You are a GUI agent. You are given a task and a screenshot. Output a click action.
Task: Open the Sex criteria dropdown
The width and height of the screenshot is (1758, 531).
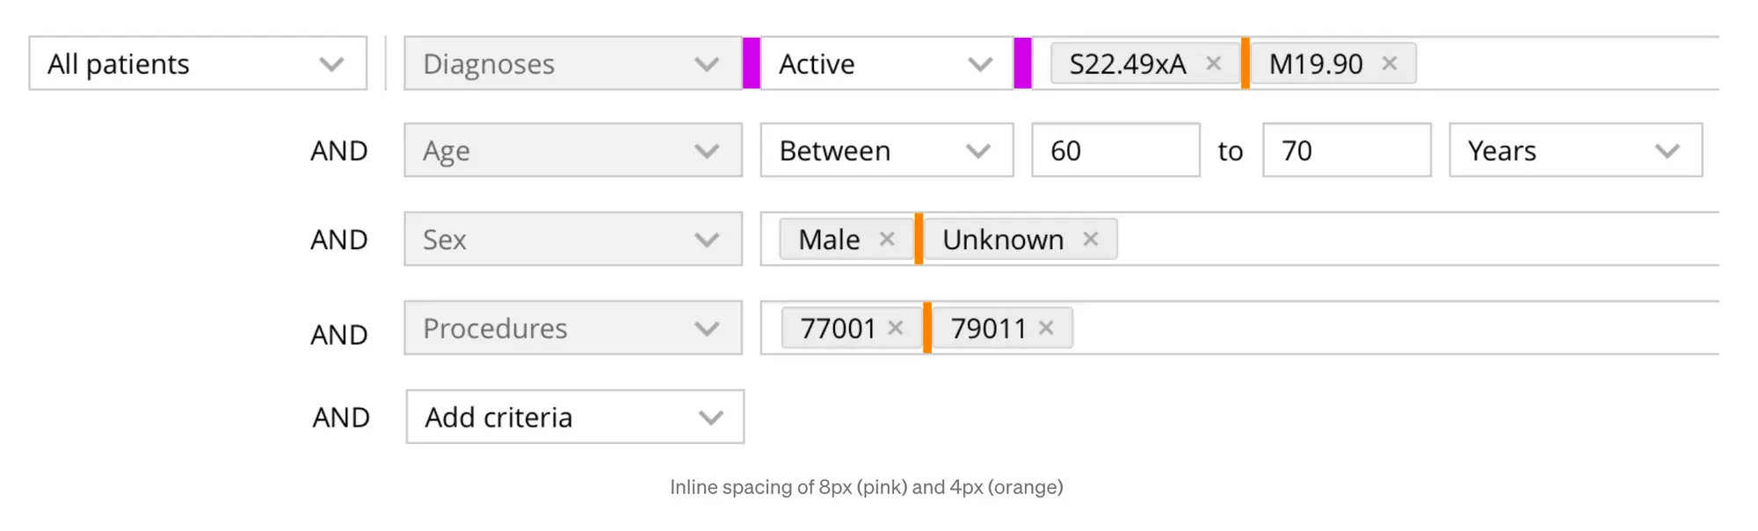[x=572, y=240]
